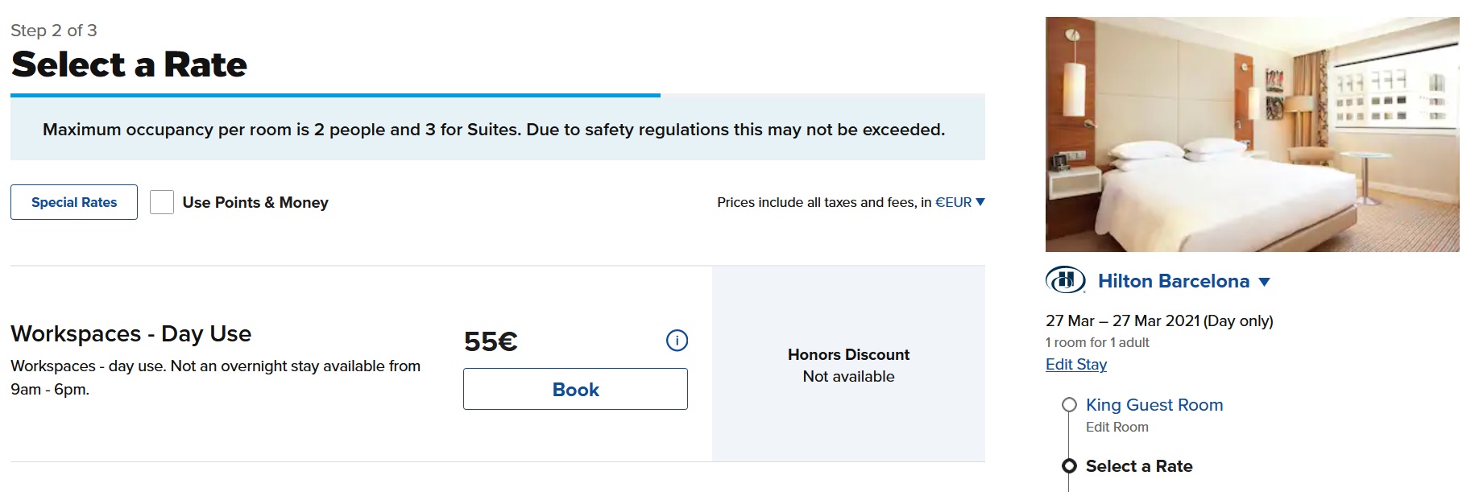
Task: Open the hotel room photo
Action: 1252,134
